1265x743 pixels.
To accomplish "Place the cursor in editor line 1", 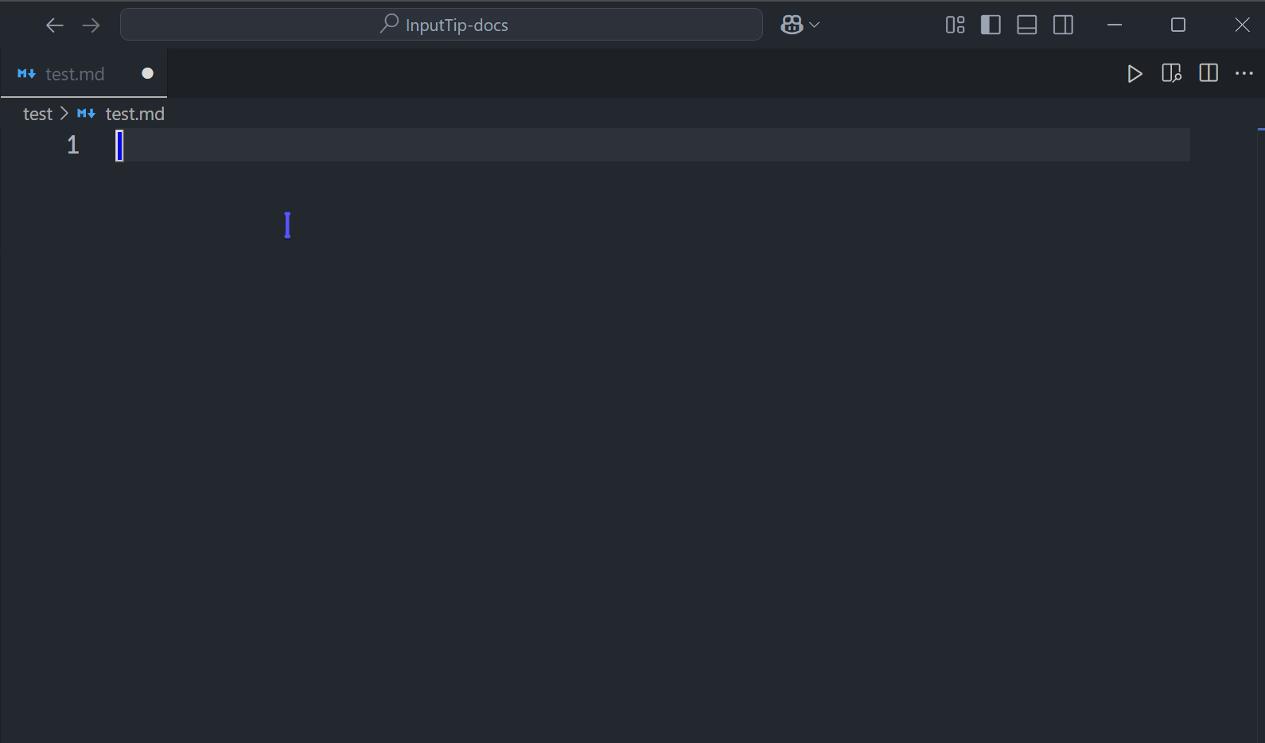I will click(652, 145).
